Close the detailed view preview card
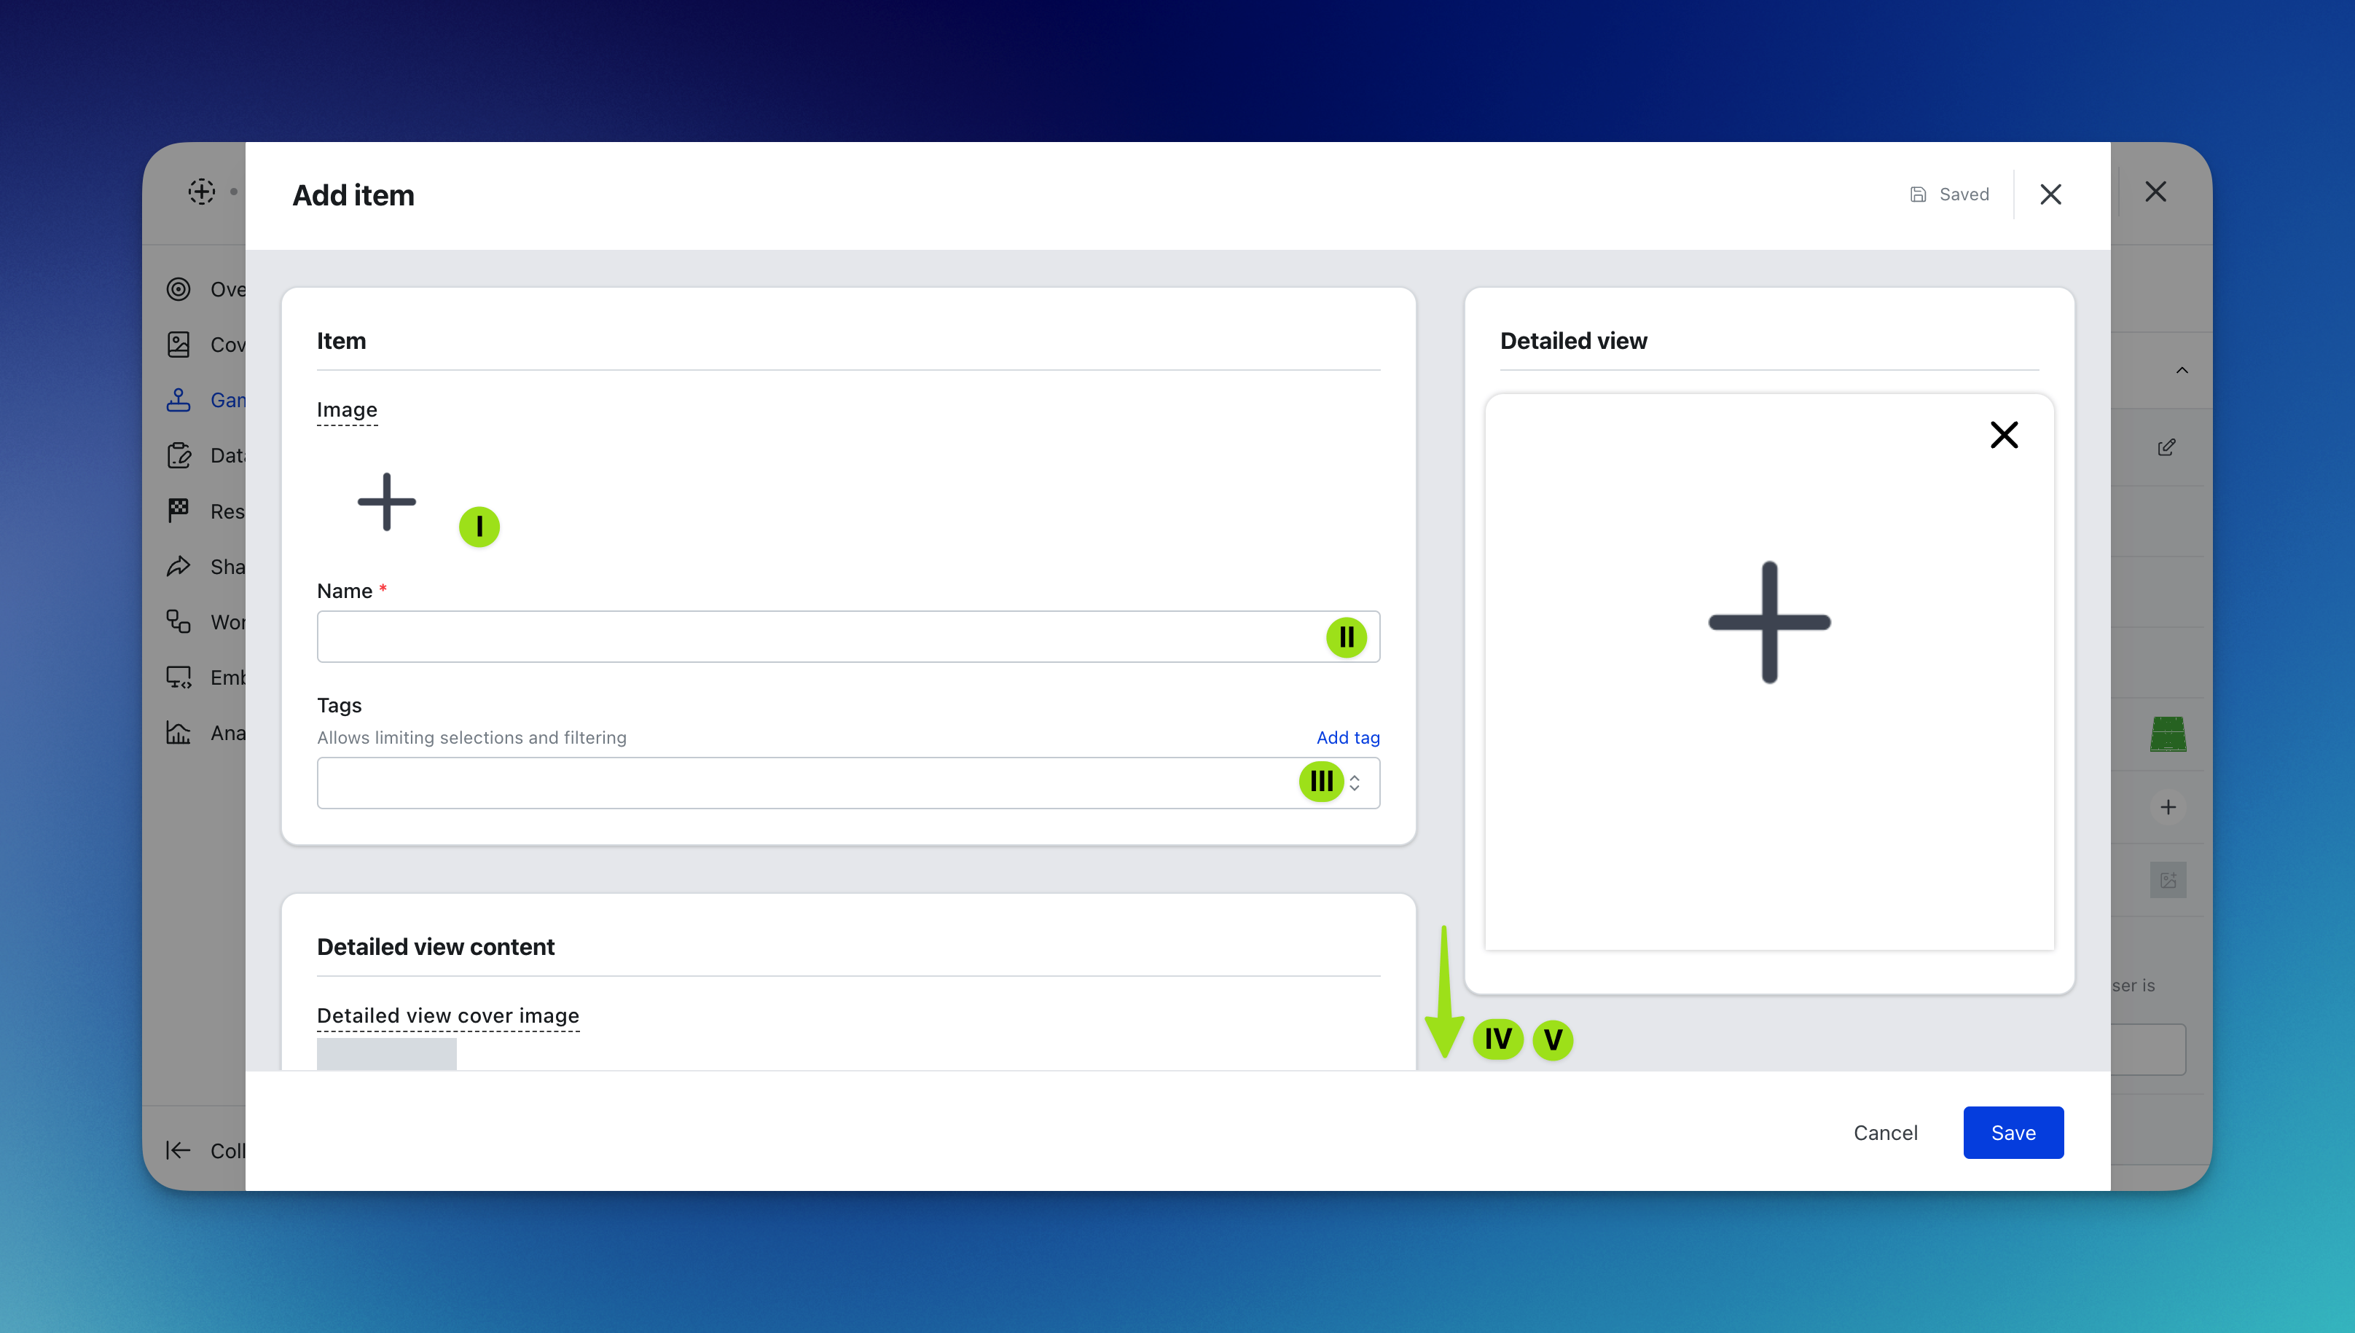 click(2003, 435)
